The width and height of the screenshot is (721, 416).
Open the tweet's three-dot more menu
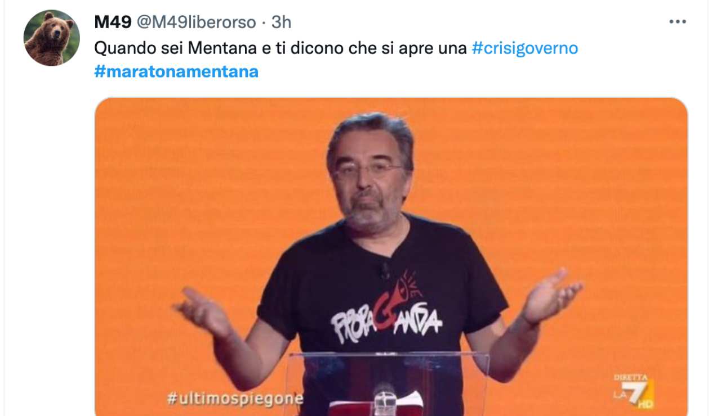(677, 22)
